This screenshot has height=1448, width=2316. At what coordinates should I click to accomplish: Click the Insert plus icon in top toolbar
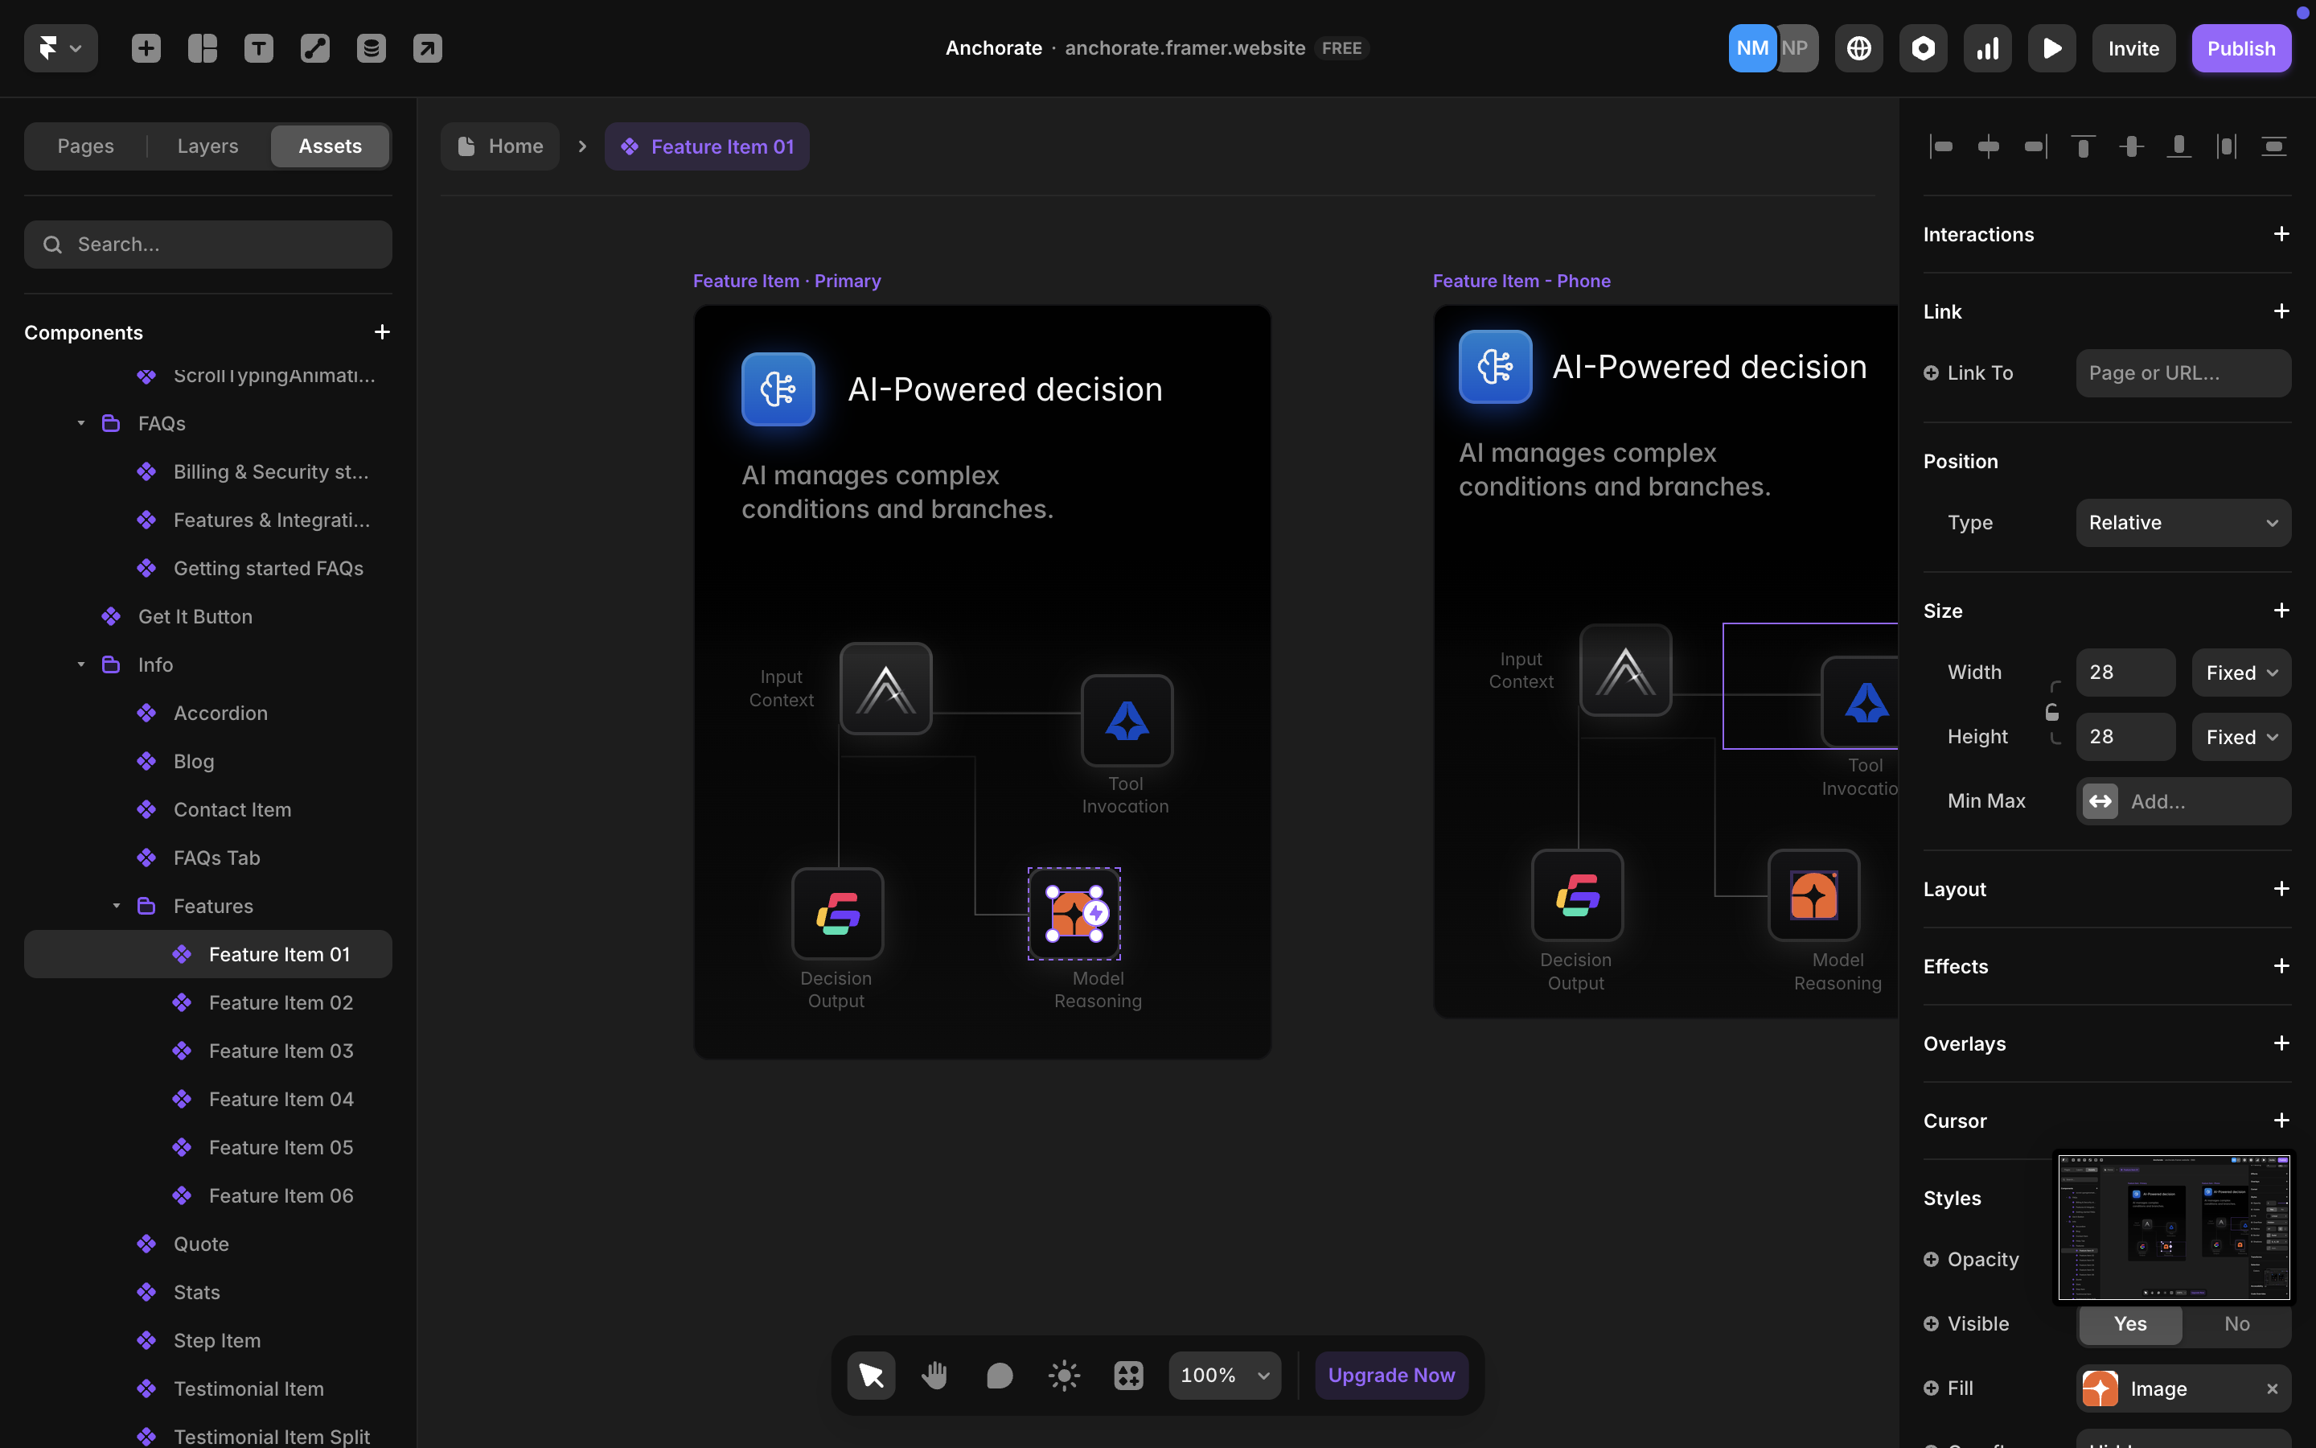(x=146, y=48)
